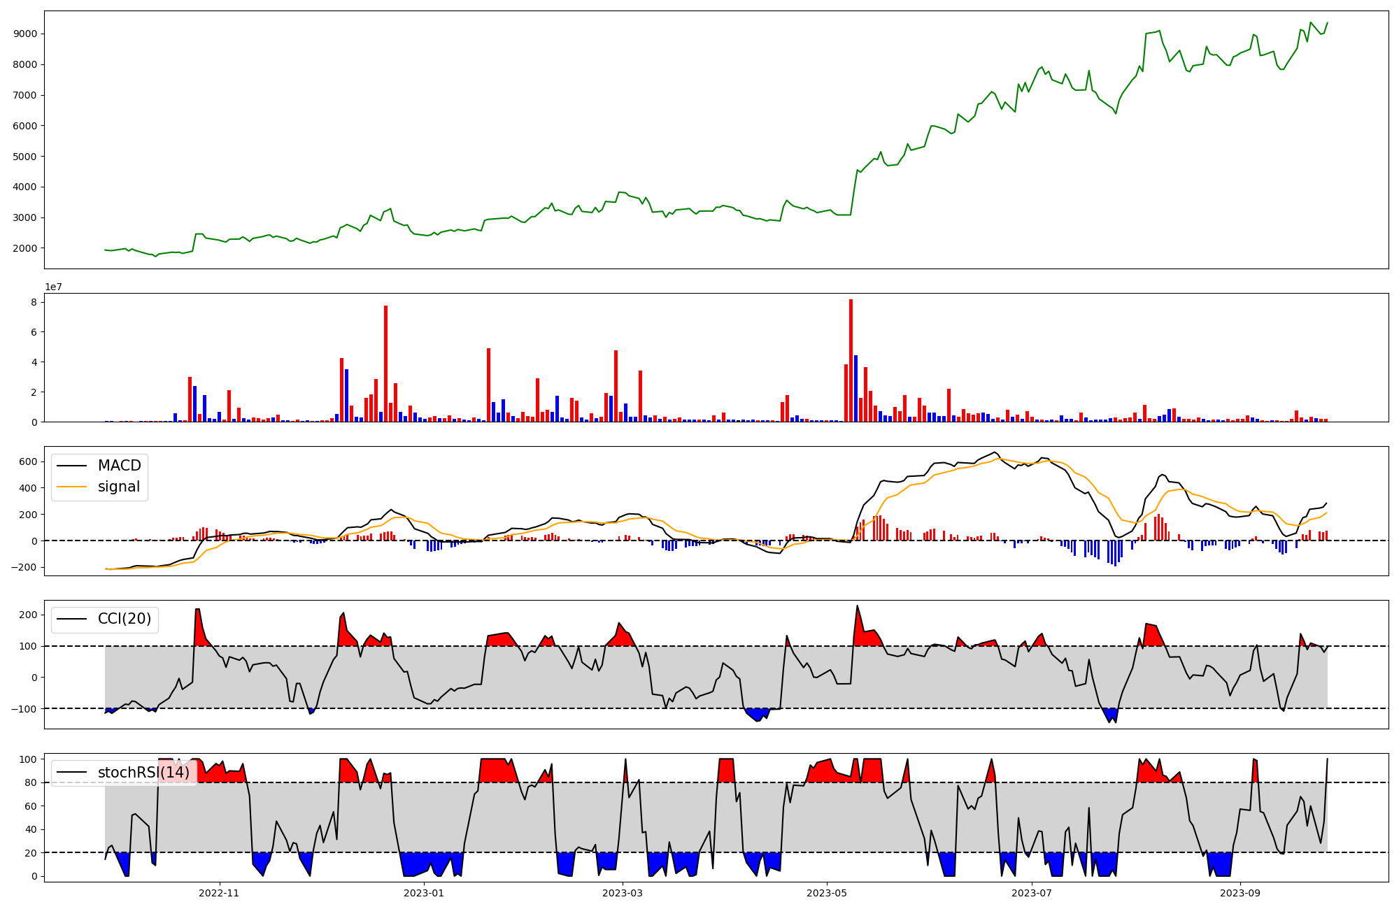This screenshot has height=909, width=1399.
Task: Click the signal legend entry
Action: click(119, 487)
